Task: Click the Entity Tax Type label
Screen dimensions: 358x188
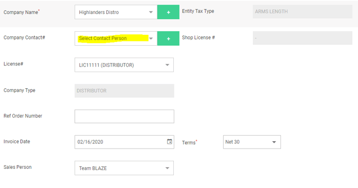Action: click(x=198, y=11)
